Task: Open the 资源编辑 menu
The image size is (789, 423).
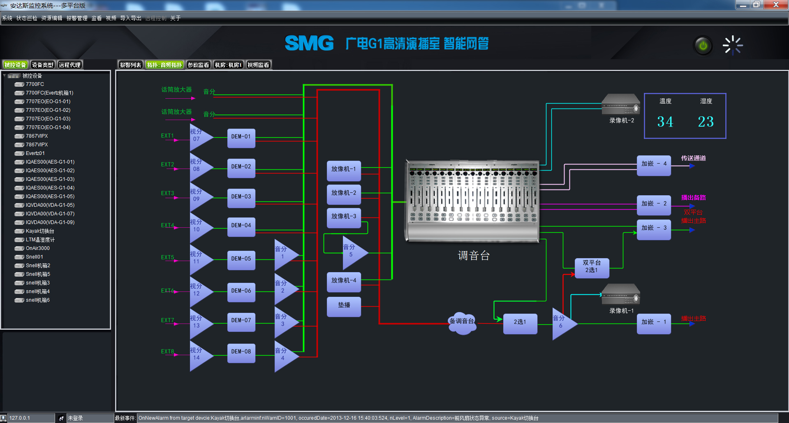Action: pos(52,18)
